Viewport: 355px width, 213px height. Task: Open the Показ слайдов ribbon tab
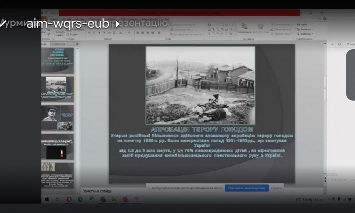(129, 19)
